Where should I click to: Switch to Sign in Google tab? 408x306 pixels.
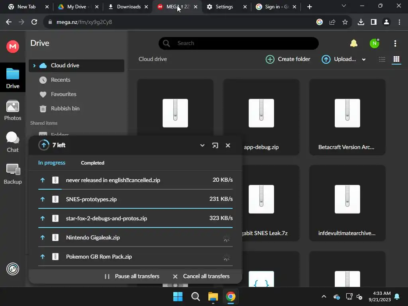pos(276,7)
